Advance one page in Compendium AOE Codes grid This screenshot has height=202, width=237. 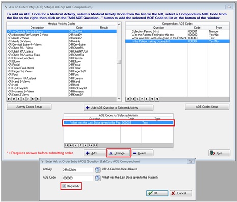152,99
